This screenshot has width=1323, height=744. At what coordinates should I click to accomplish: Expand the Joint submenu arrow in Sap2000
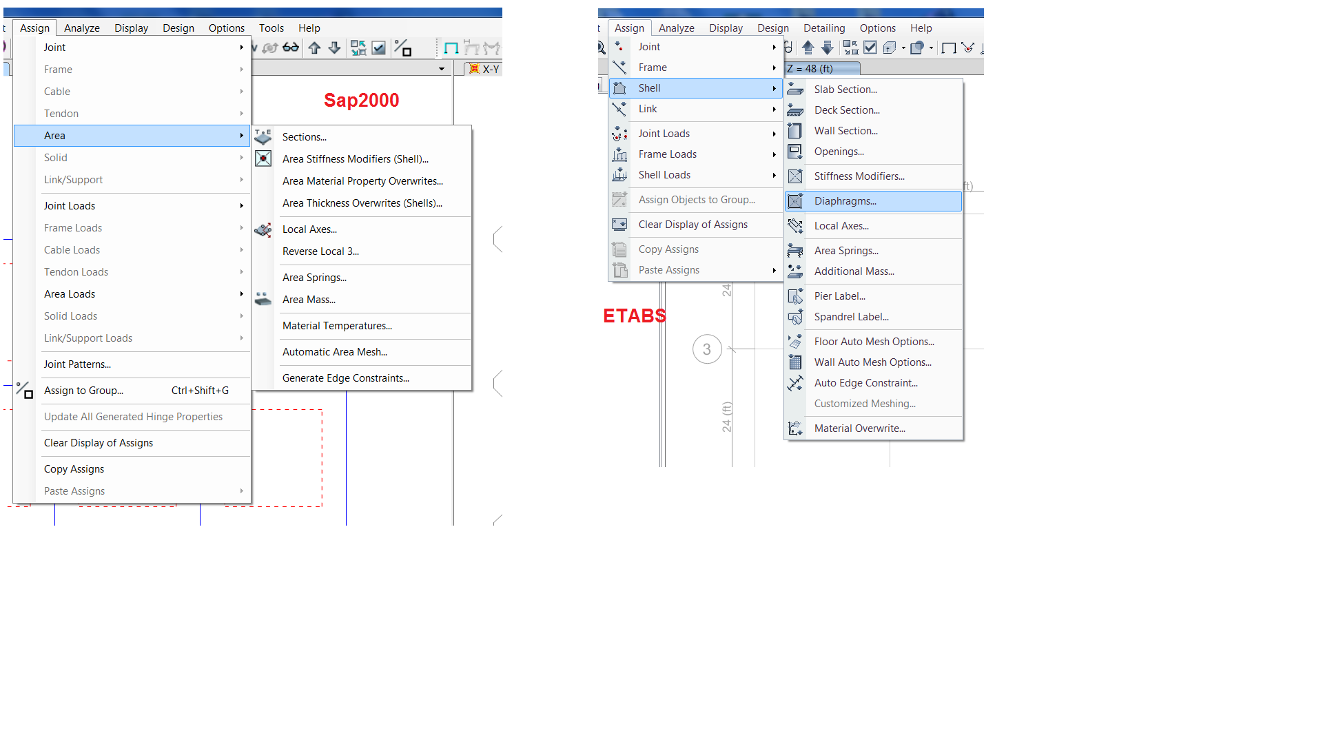tap(242, 48)
